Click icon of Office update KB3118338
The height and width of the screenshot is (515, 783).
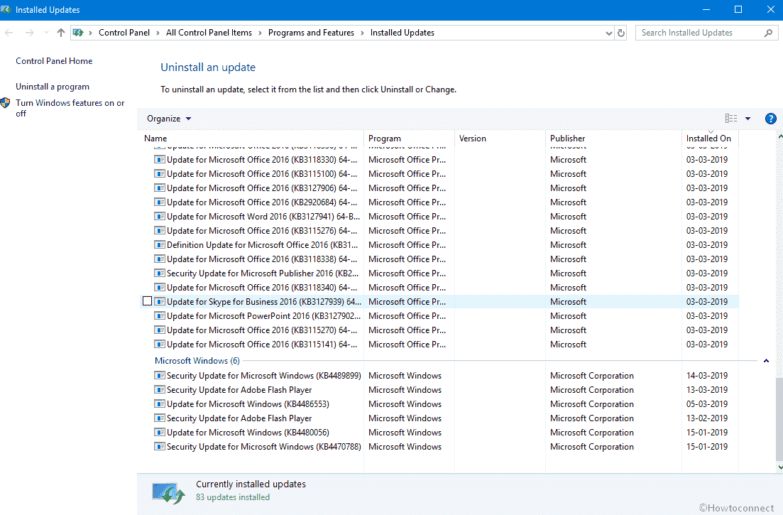(160, 259)
